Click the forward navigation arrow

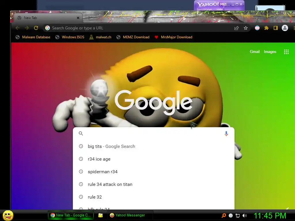pyautogui.click(x=27, y=28)
